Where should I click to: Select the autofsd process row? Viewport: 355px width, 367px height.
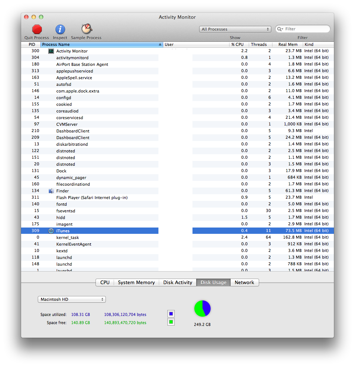[178, 84]
